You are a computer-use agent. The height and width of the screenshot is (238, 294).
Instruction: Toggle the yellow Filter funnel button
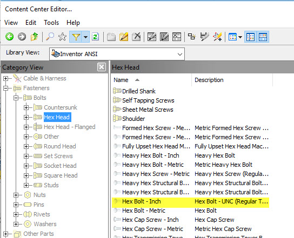click(x=76, y=37)
